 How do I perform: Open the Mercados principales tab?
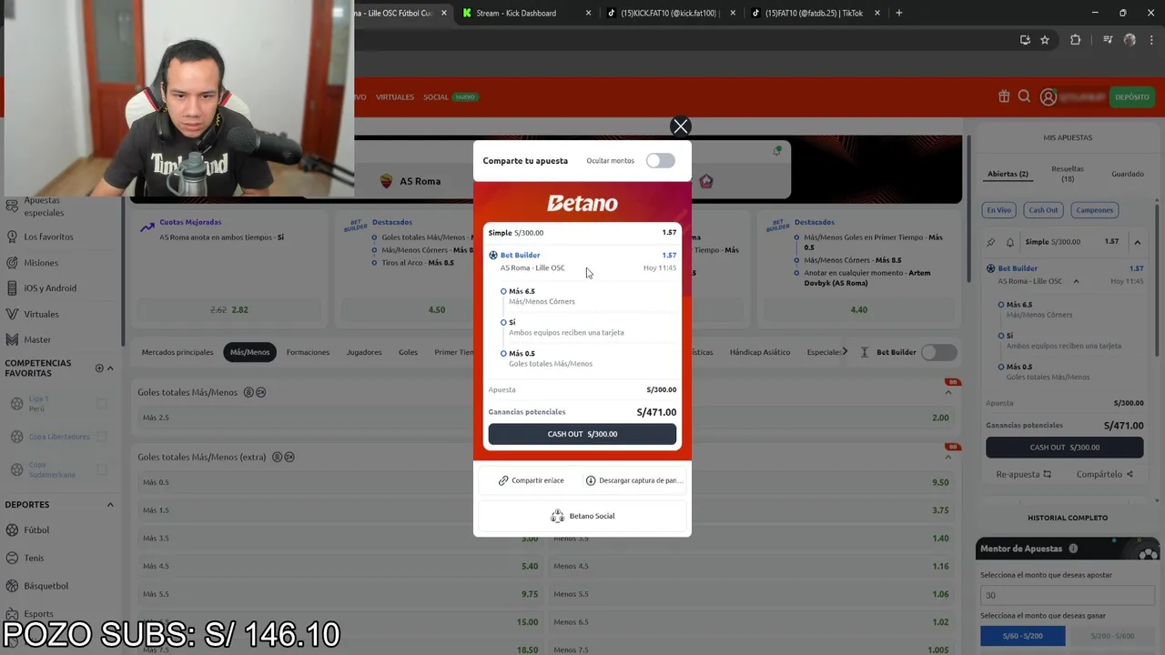pos(177,352)
